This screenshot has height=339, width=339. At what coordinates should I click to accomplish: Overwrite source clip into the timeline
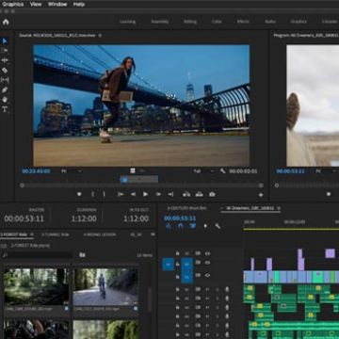tap(200, 194)
